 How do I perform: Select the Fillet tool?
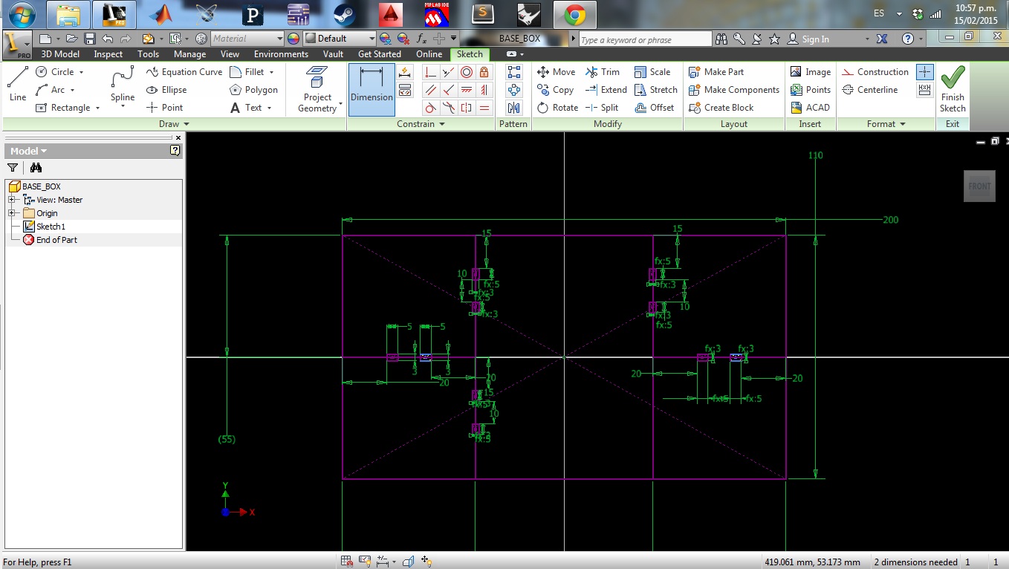pos(247,72)
